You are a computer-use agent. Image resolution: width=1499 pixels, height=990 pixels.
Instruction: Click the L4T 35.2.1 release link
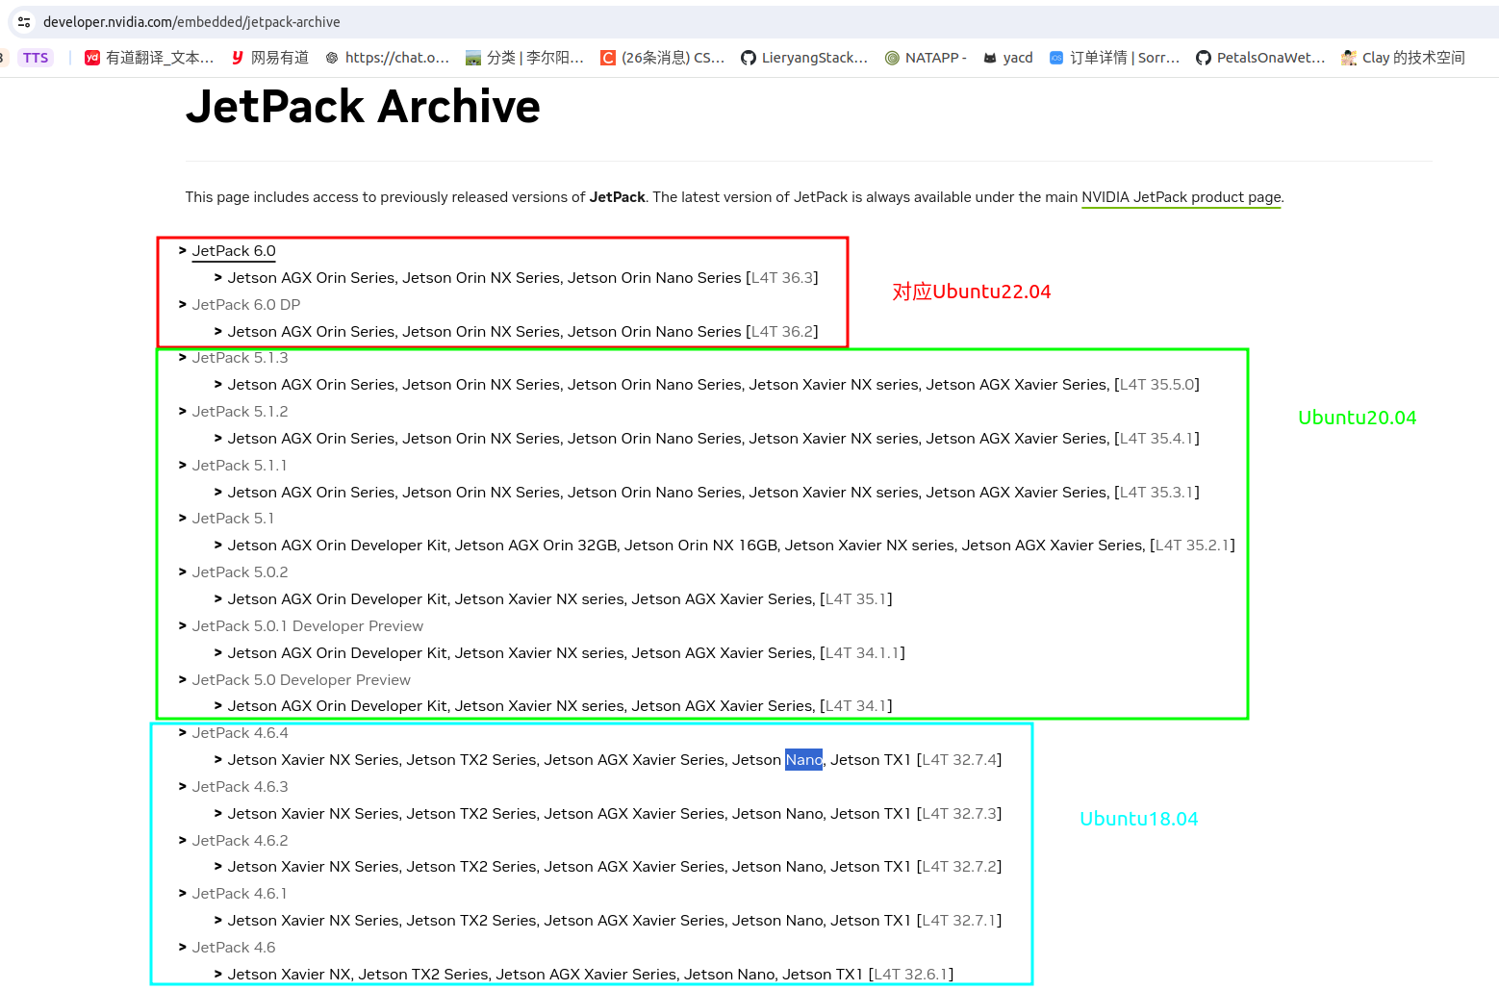1192,546
